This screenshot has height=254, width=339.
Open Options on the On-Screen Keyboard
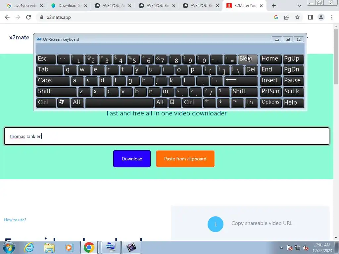[x=271, y=103]
